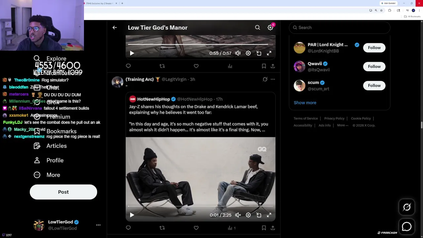Click the Grok icon on the (Training Arc) post
This screenshot has height=238, width=423.
pyautogui.click(x=265, y=79)
